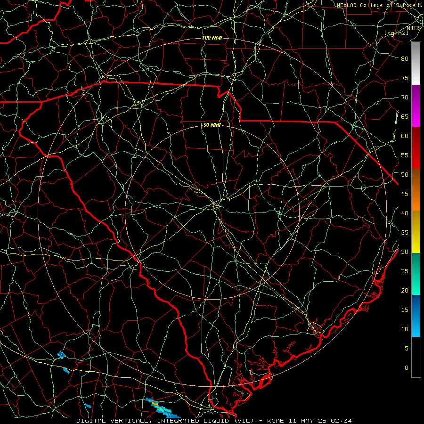Image resolution: width=424 pixels, height=424 pixels.
Task: Pick the green segment of the VIL color bar
Action: coord(416,274)
